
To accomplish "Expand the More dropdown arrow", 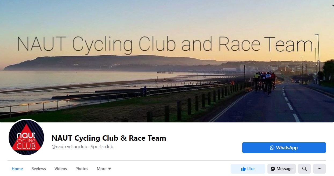I will (110, 169).
